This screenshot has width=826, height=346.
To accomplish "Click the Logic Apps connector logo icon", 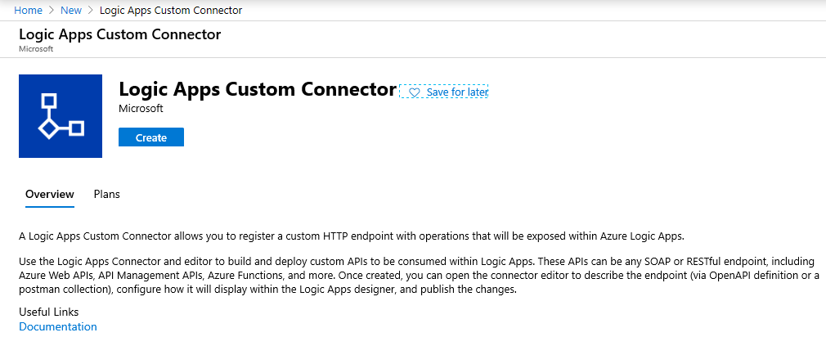I will (x=61, y=116).
